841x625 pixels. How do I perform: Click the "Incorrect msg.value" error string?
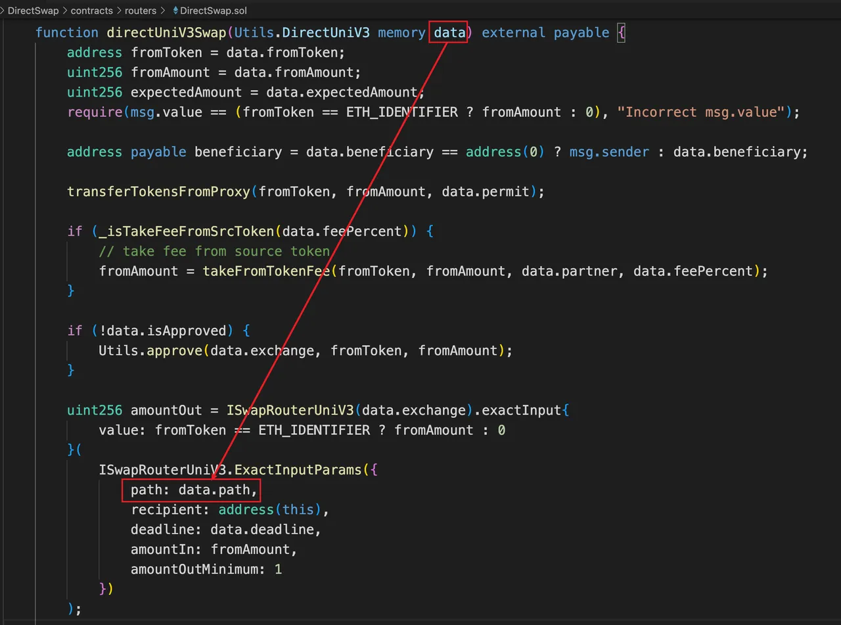pyautogui.click(x=704, y=112)
